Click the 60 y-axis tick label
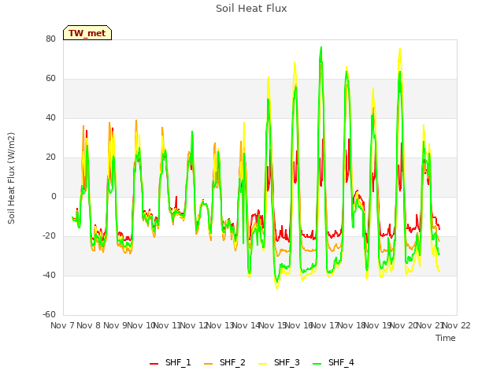504x378 pixels. (50, 79)
